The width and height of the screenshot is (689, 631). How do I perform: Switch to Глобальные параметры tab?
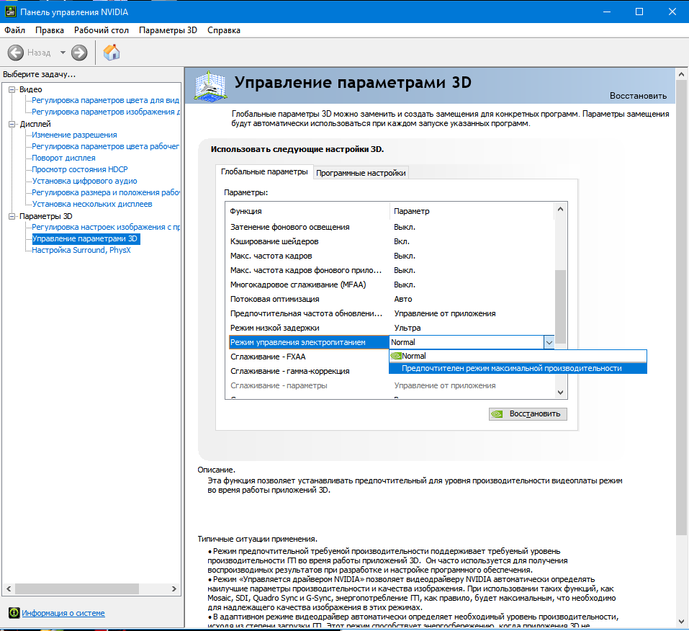(264, 171)
